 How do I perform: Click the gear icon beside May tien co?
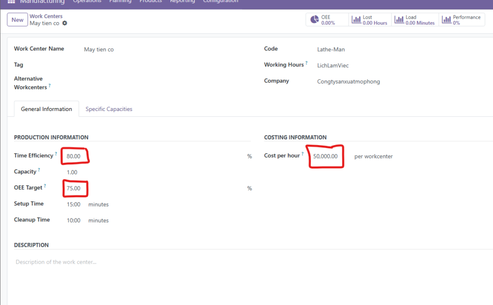pyautogui.click(x=65, y=23)
